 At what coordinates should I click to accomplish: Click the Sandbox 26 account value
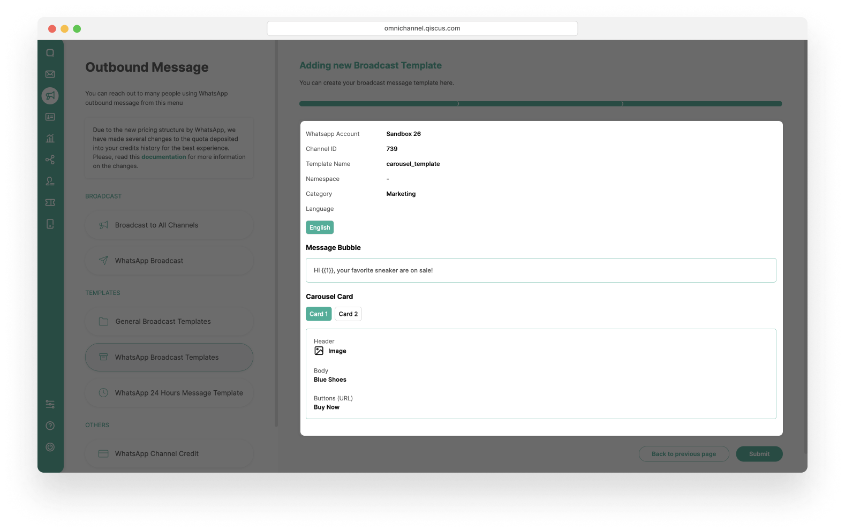coord(404,134)
